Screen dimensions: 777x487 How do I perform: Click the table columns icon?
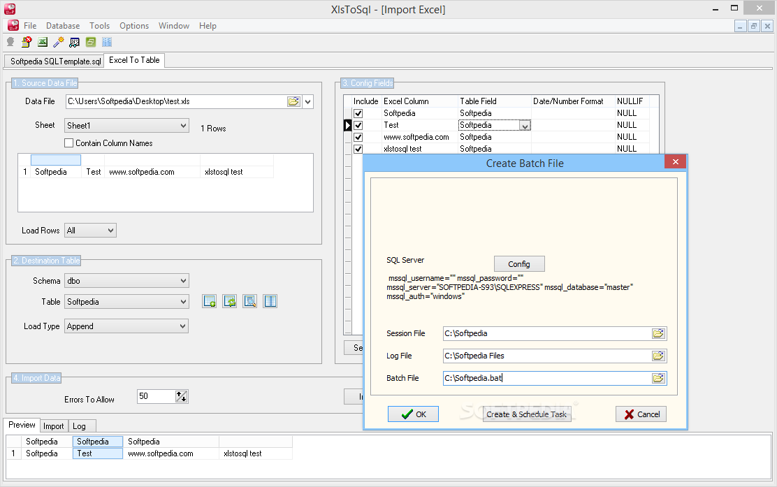(270, 301)
